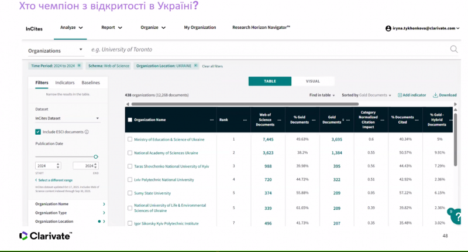Open the Analyze menu
468x252 pixels.
tap(72, 28)
